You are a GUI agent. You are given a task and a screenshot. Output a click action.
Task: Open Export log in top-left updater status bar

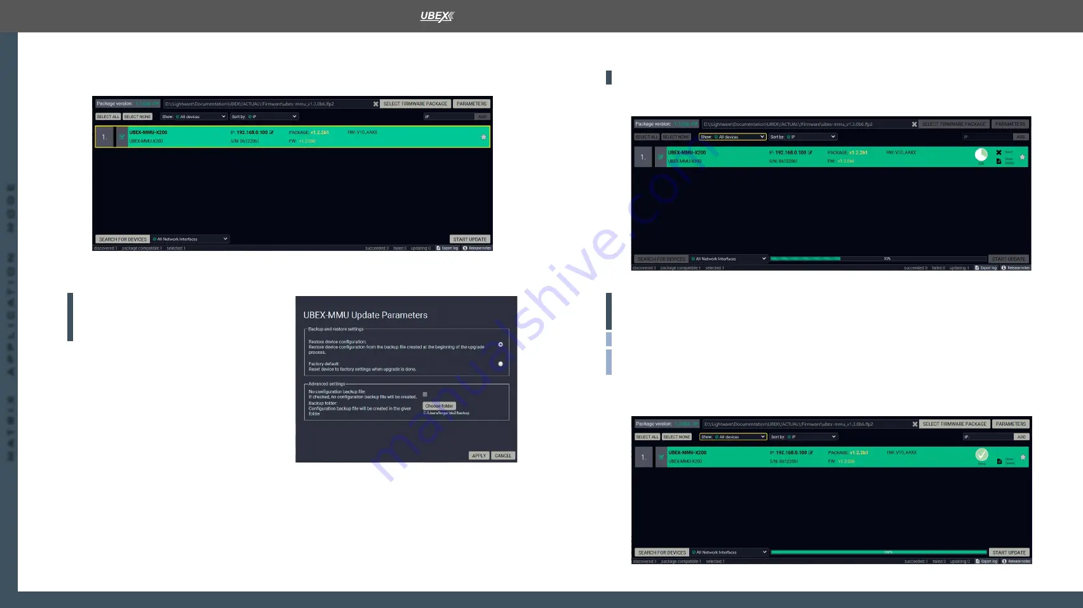(x=447, y=248)
